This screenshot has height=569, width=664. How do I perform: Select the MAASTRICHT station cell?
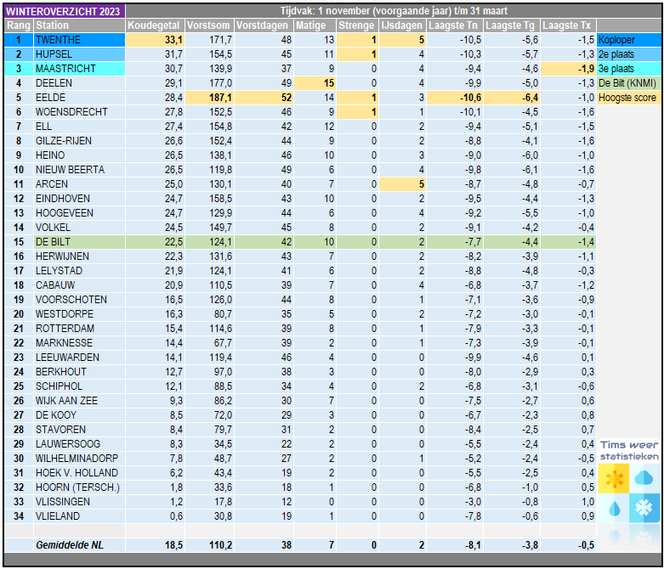pyautogui.click(x=80, y=69)
